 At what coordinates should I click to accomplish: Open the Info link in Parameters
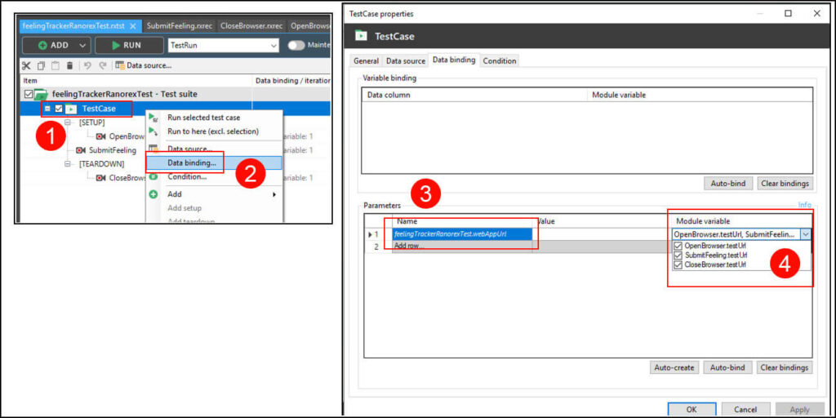click(804, 204)
